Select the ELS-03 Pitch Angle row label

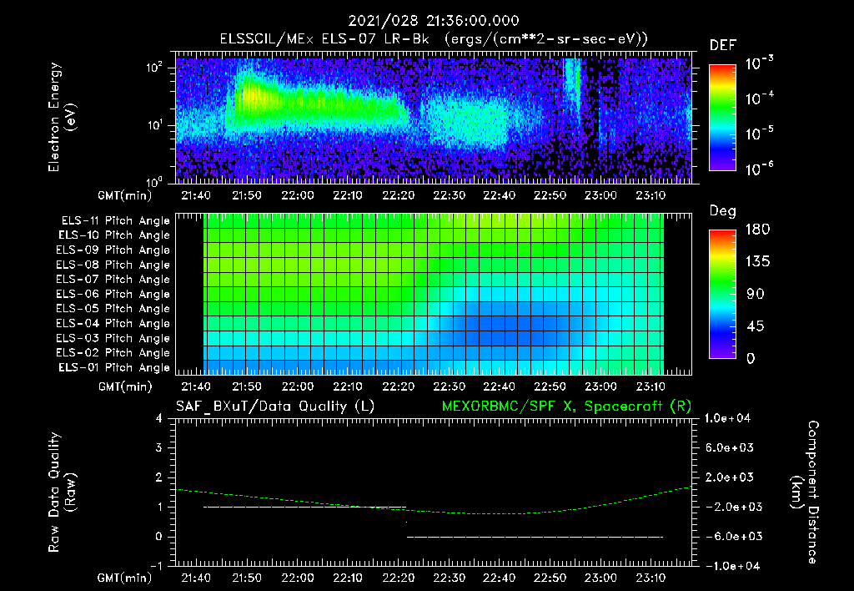[x=113, y=338]
